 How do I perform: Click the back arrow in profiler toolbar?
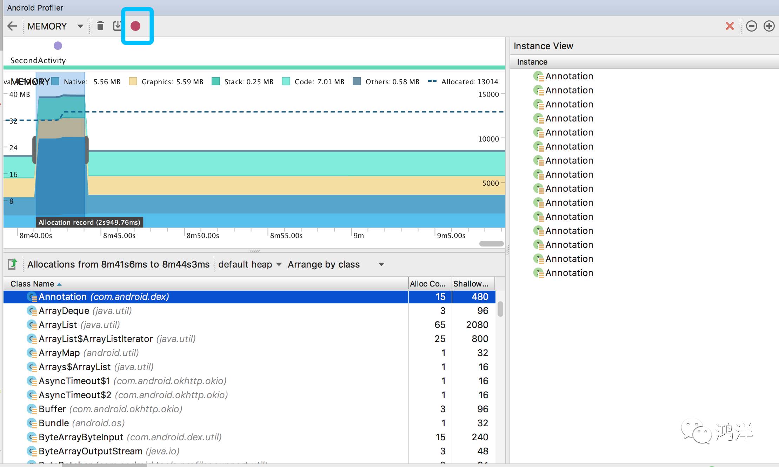pos(12,26)
